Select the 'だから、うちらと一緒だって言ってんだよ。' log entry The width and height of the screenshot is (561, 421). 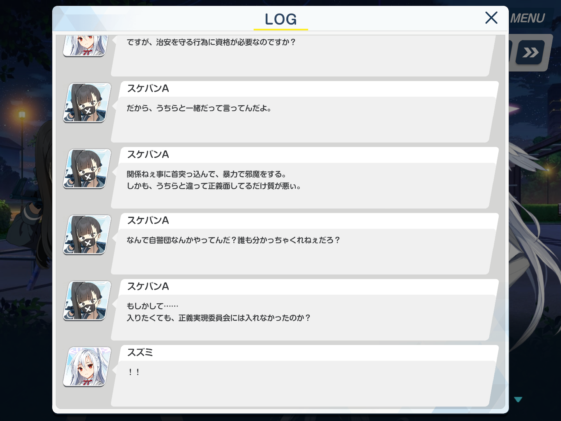pyautogui.click(x=305, y=112)
